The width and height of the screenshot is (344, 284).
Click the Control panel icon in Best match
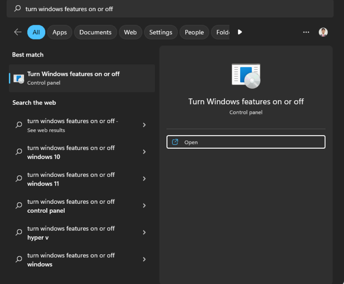pos(19,78)
